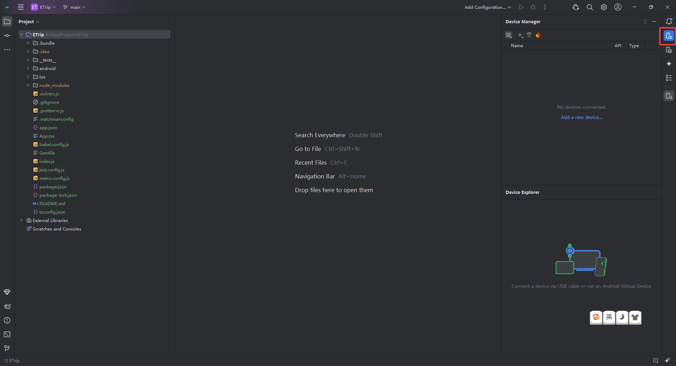The width and height of the screenshot is (676, 366).
Task: Show more tool windows ellipsis
Action: pos(7,50)
